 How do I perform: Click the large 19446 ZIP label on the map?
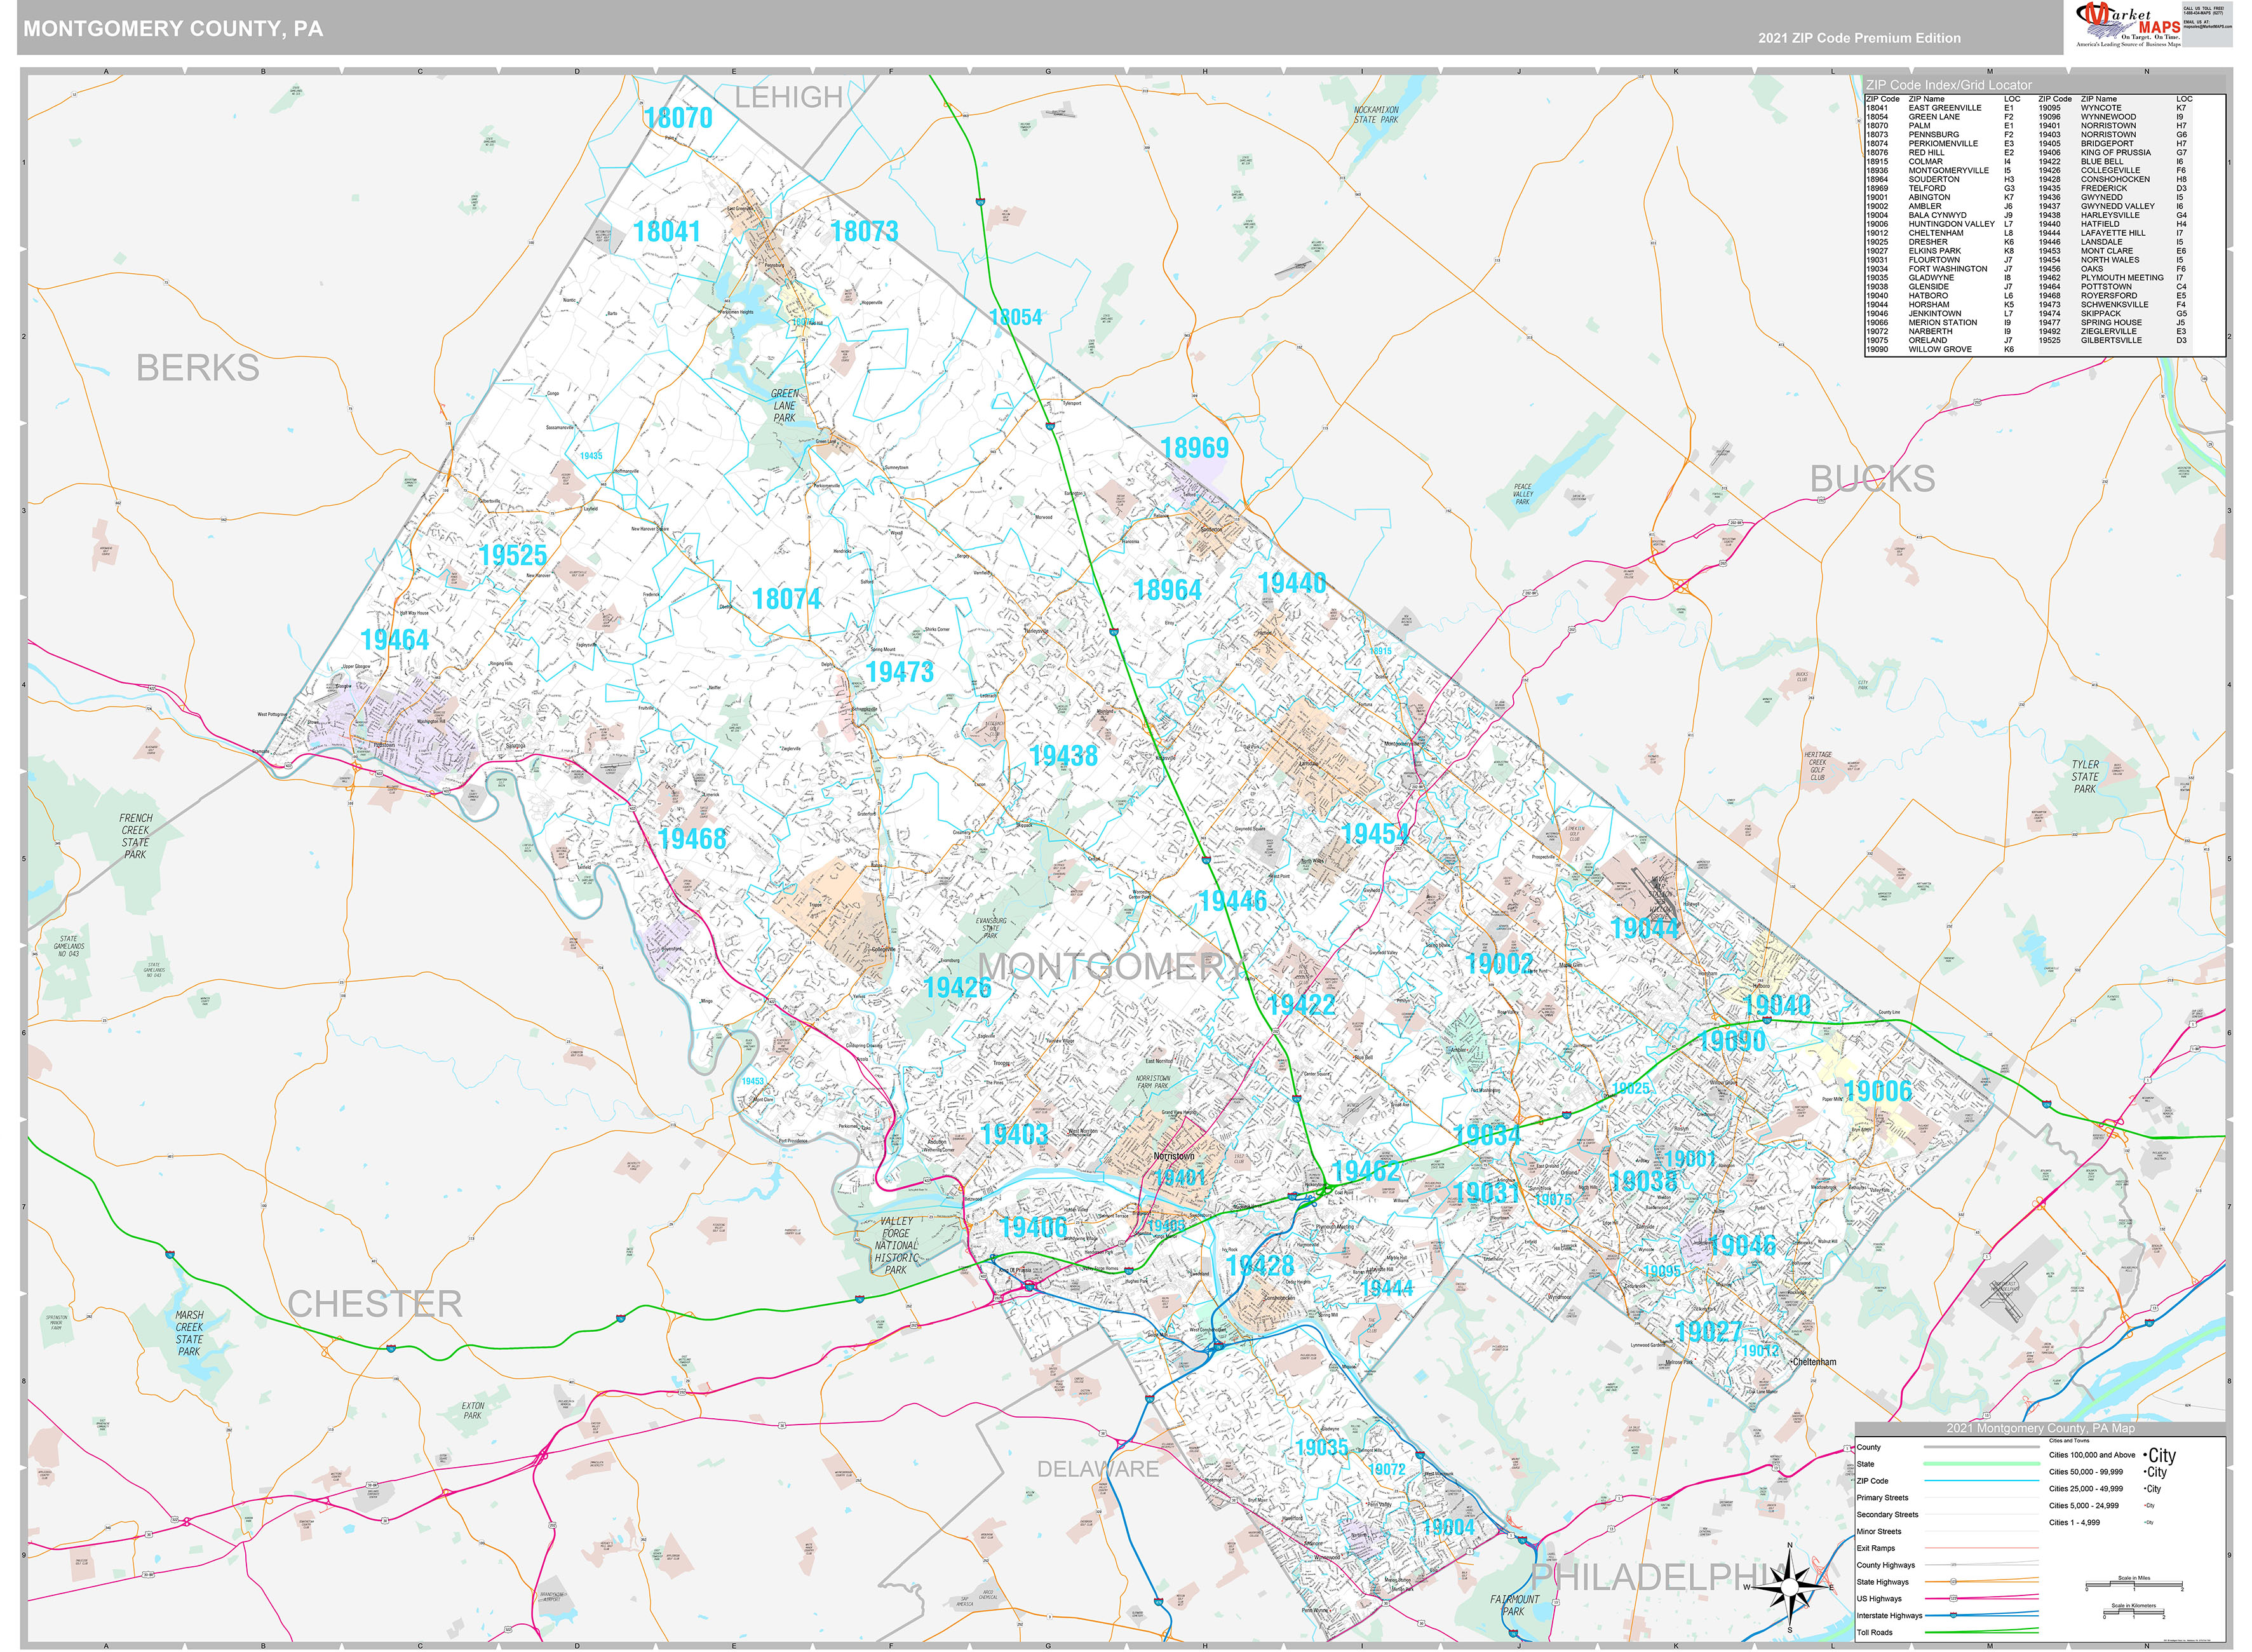(1232, 901)
